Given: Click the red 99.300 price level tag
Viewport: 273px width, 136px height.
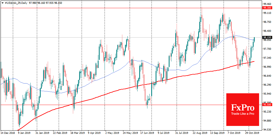Looking at the screenshot, I should [267, 8].
